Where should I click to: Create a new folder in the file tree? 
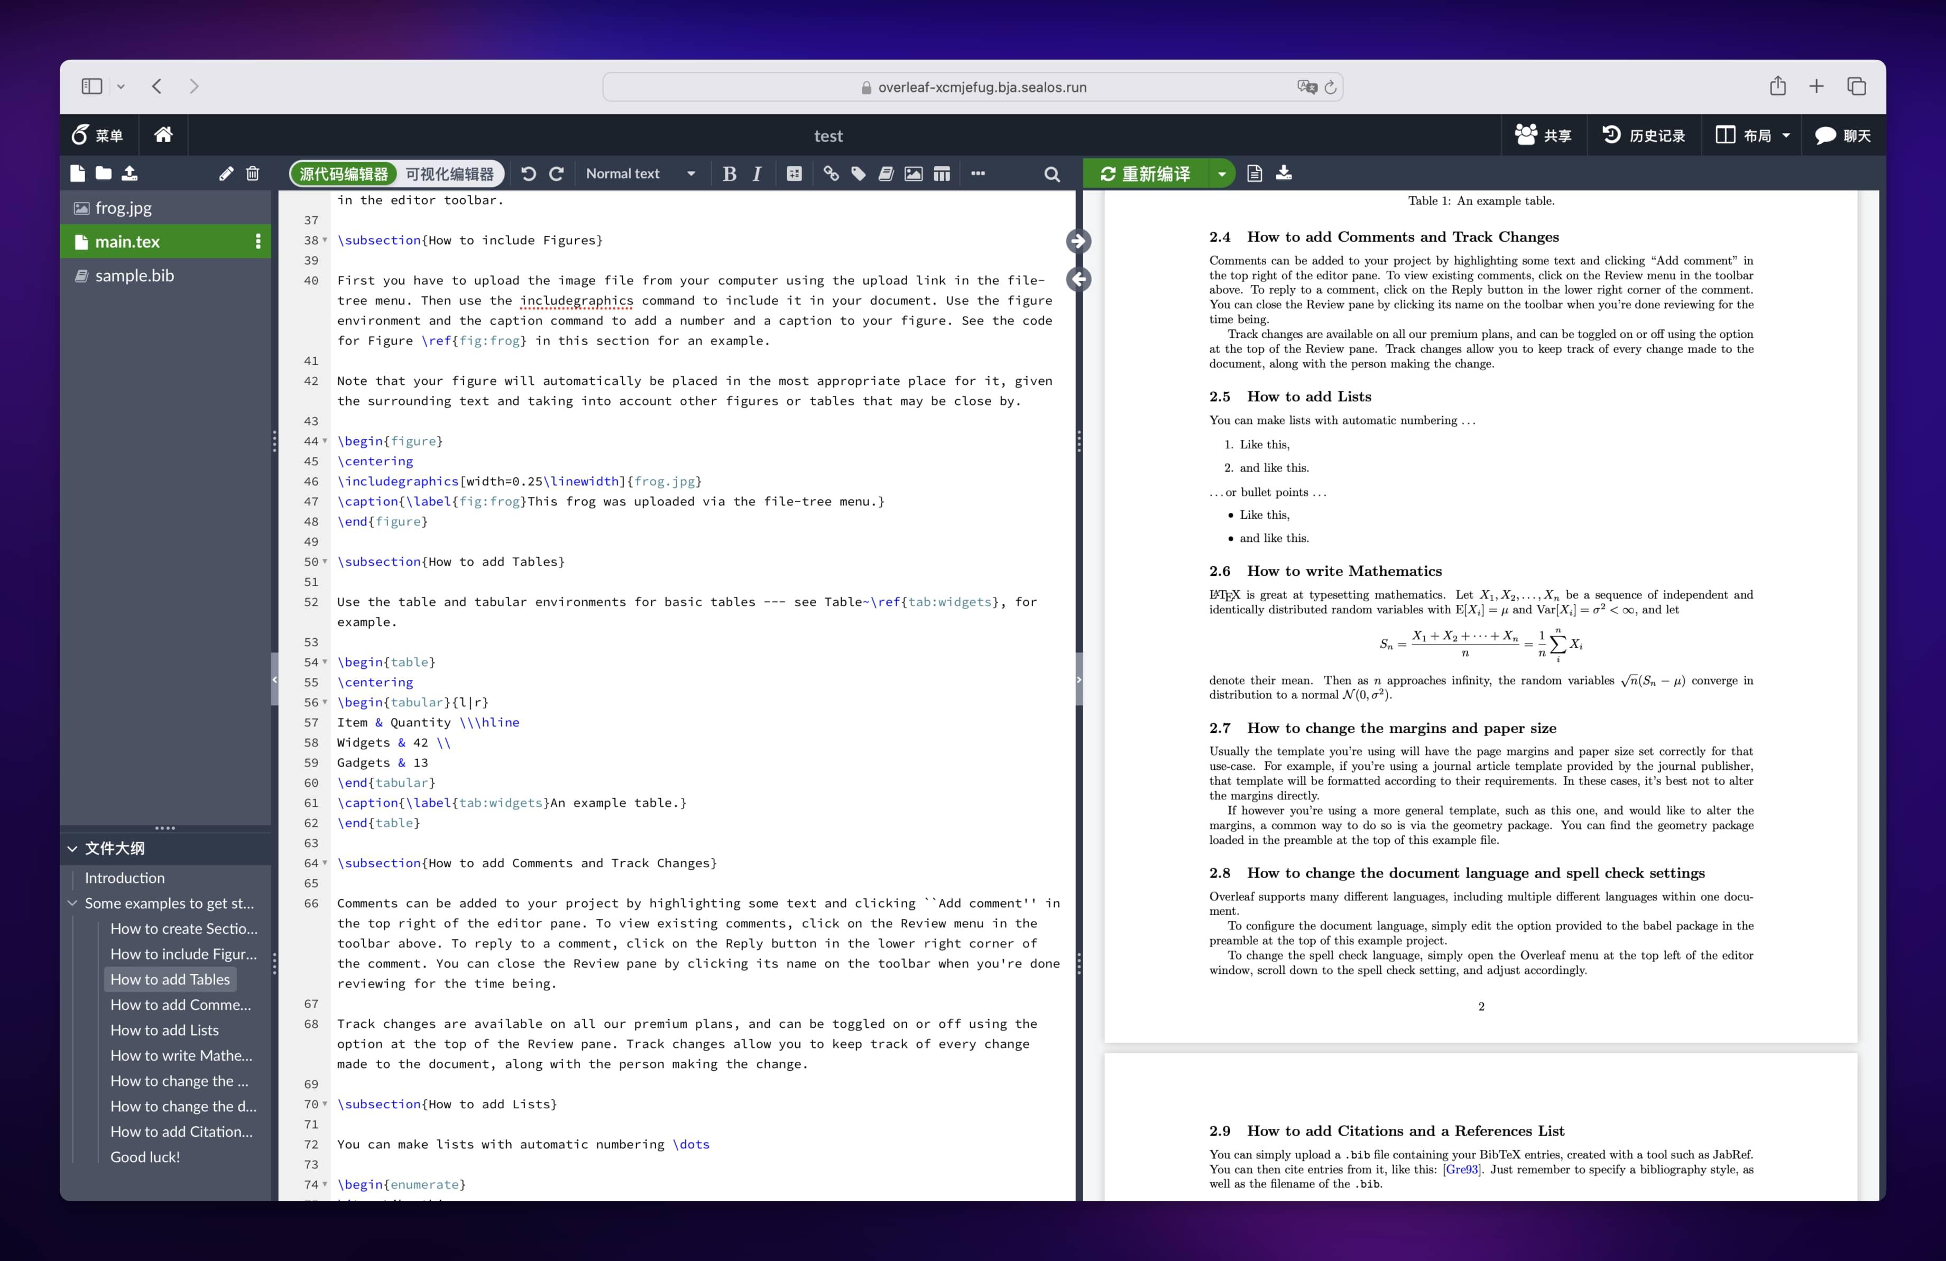[103, 173]
